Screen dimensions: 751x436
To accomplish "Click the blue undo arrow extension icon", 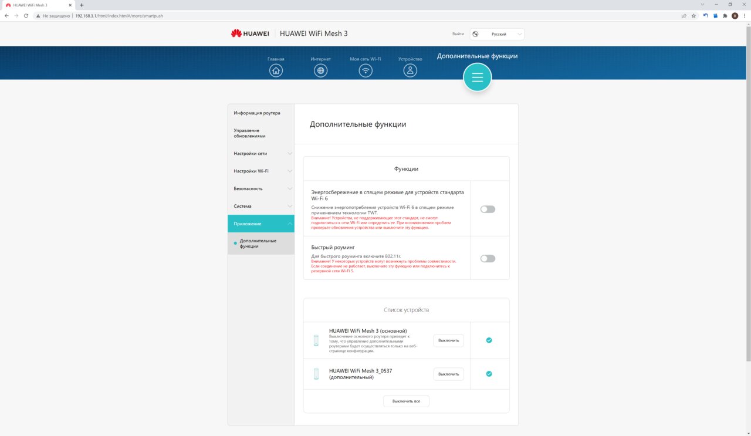I will tap(705, 16).
